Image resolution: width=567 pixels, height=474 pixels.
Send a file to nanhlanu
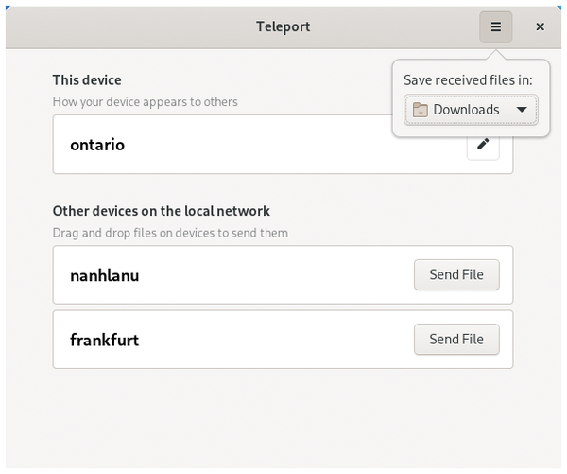click(456, 274)
